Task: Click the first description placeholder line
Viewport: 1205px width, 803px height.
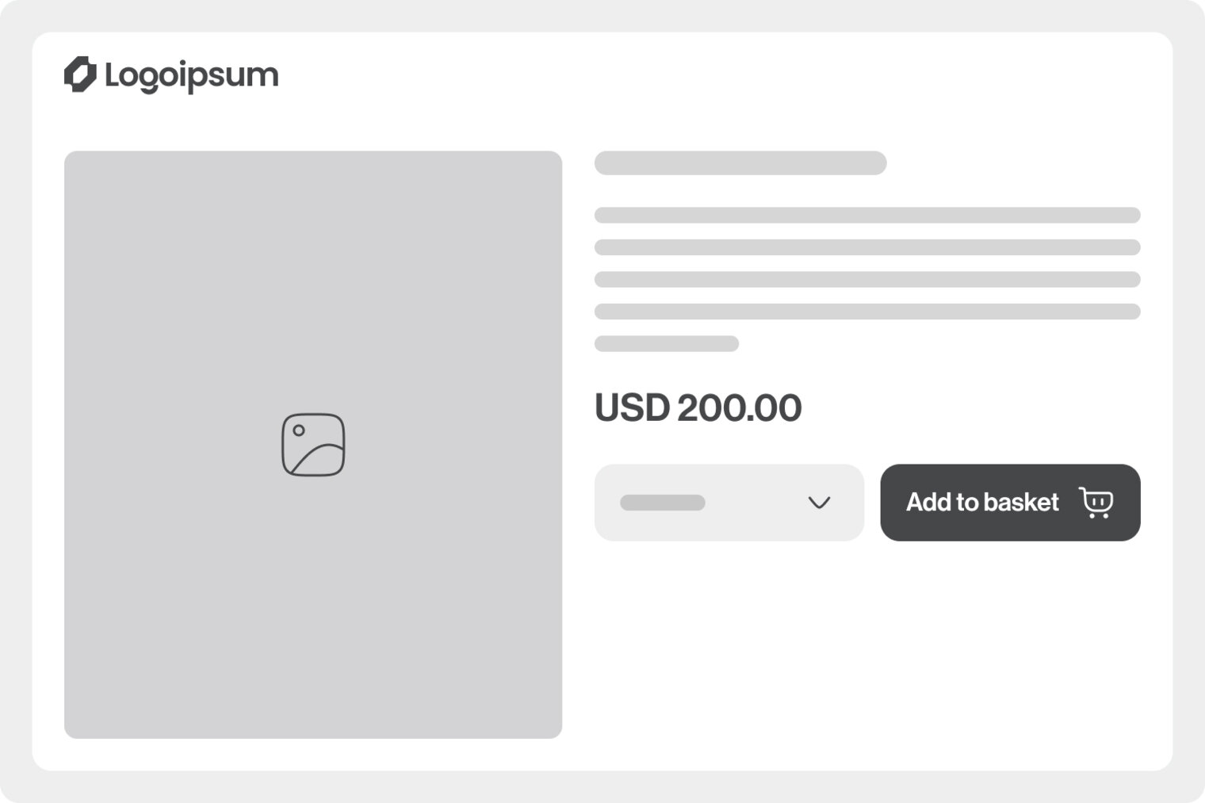Action: click(x=867, y=215)
